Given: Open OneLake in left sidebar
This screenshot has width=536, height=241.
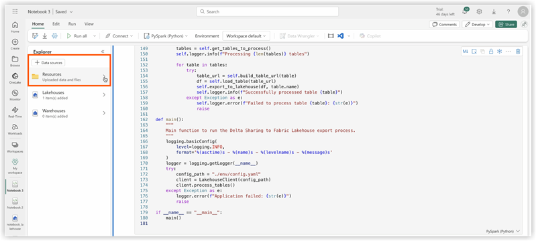Looking at the screenshot, I should (x=15, y=78).
